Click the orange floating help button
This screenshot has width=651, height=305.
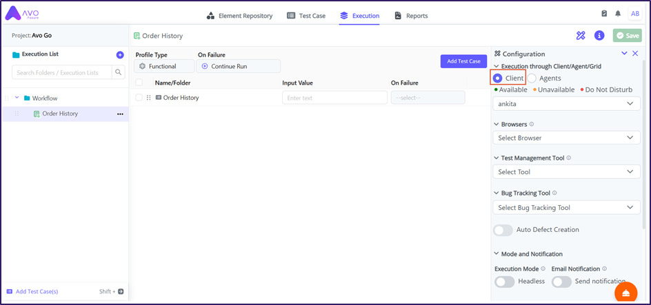(625, 293)
